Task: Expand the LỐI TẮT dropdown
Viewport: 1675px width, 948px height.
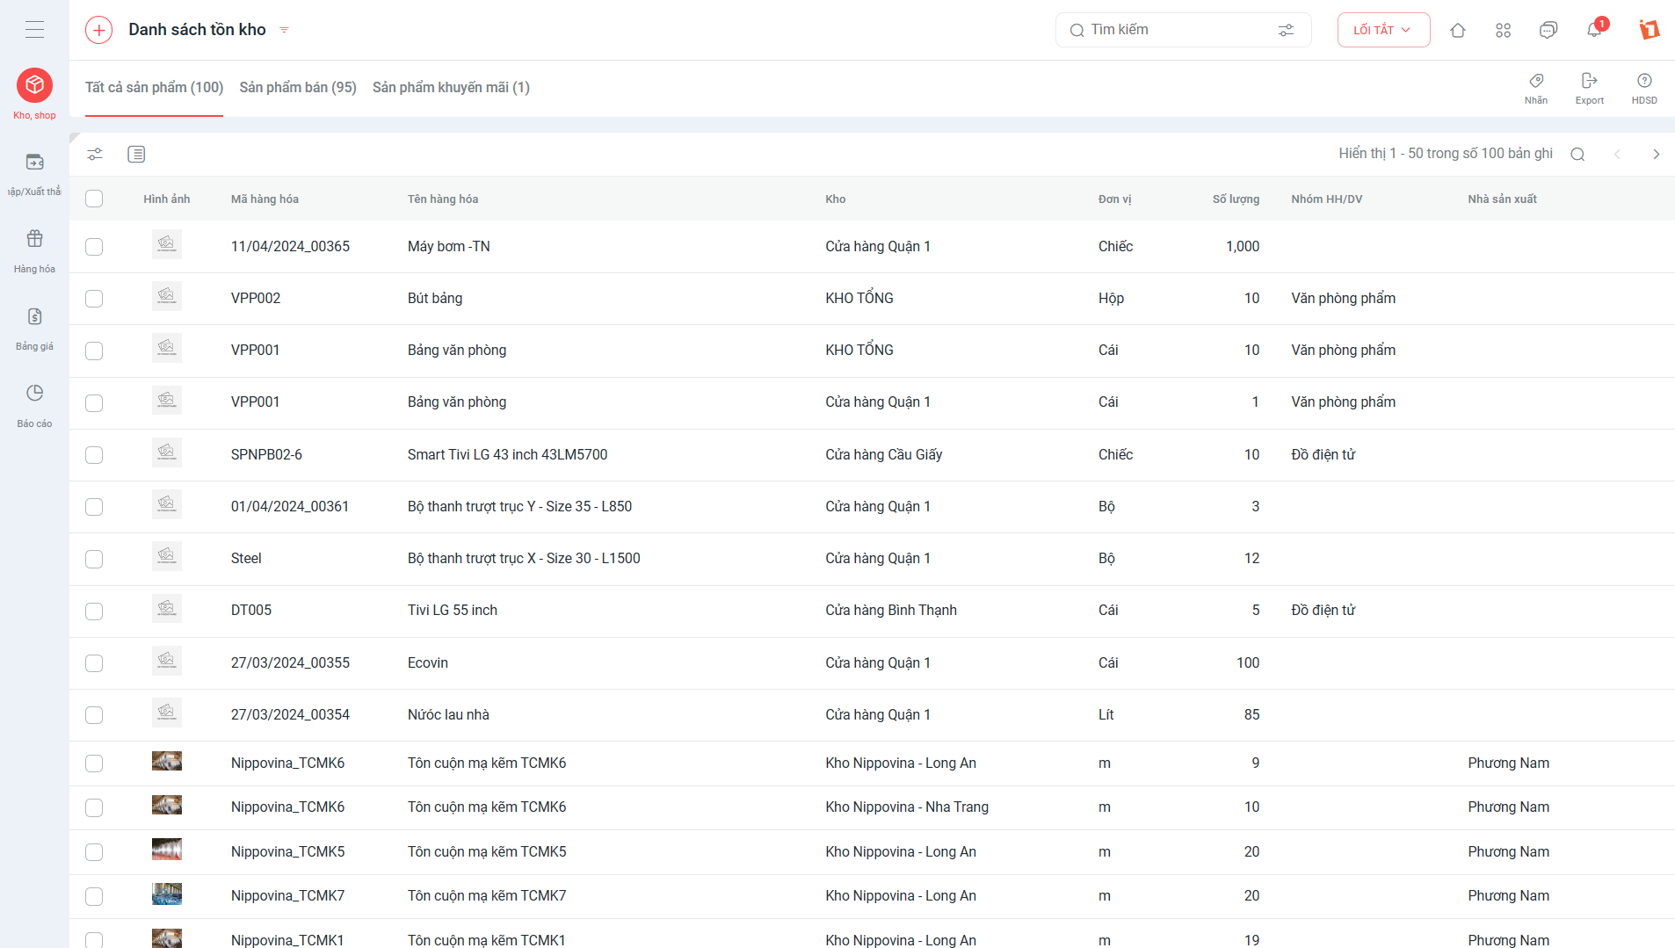Action: point(1383,30)
